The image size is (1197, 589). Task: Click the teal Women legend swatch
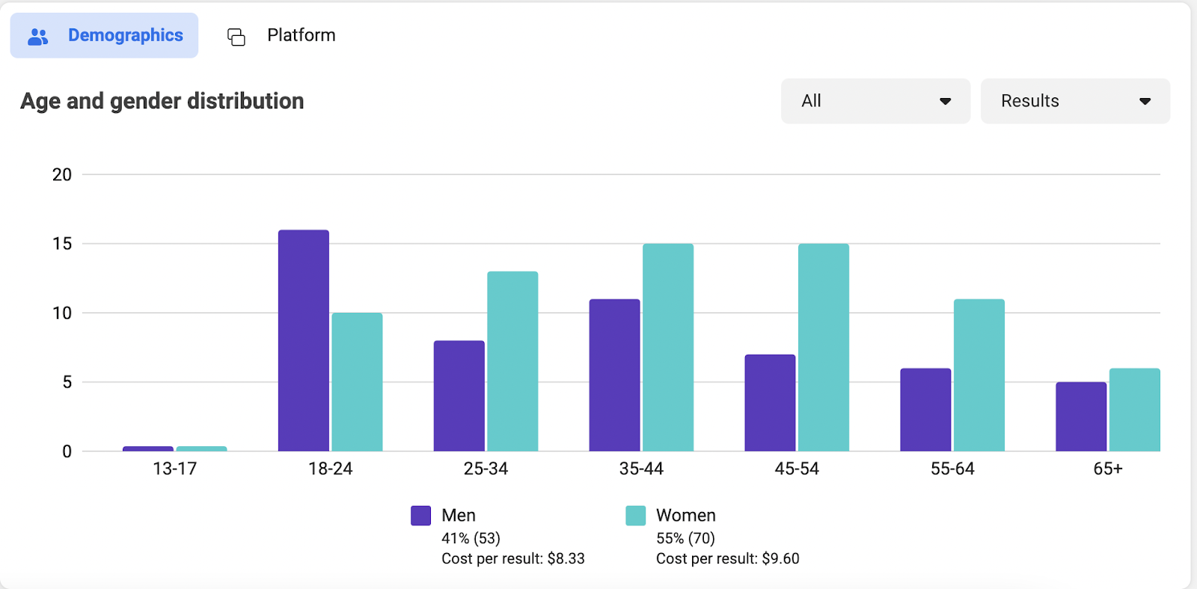pos(636,516)
